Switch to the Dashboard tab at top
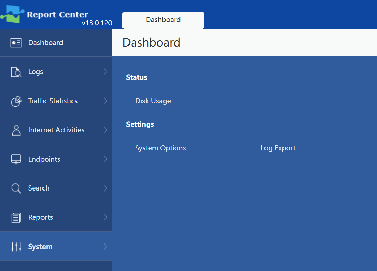The width and height of the screenshot is (377, 271). pyautogui.click(x=163, y=20)
